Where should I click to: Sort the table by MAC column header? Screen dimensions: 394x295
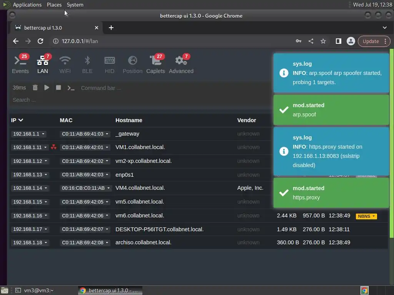click(x=66, y=120)
